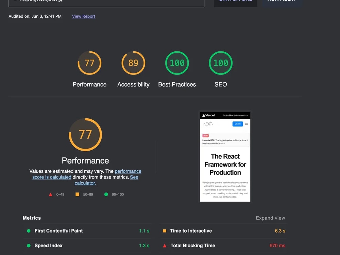Click the 6.3 s Time to Interactive value
The height and width of the screenshot is (255, 340).
pyautogui.click(x=280, y=231)
